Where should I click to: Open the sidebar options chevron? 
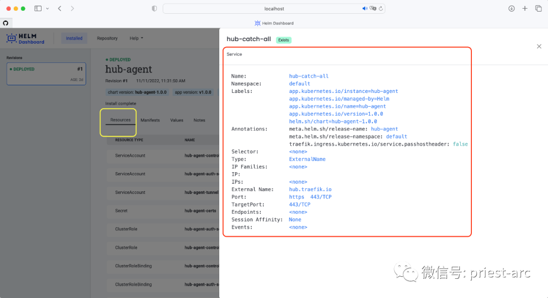48,9
